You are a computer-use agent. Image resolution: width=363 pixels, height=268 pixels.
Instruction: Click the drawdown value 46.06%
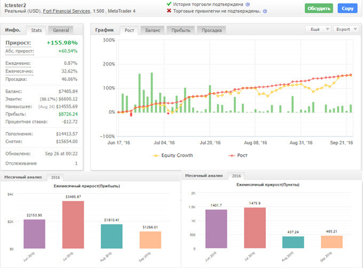tap(69, 79)
